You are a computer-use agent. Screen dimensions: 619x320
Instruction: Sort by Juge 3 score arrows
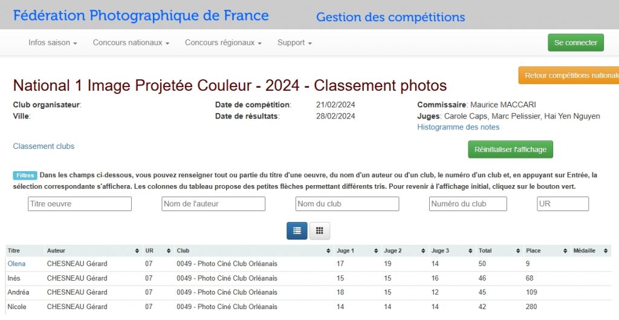[471, 250]
